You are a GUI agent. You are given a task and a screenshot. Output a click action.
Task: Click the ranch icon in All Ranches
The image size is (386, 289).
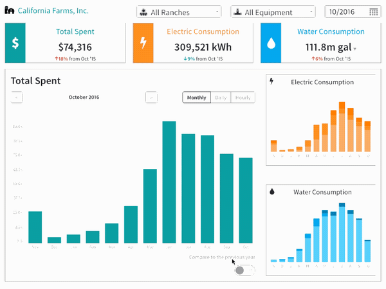pyautogui.click(x=143, y=12)
